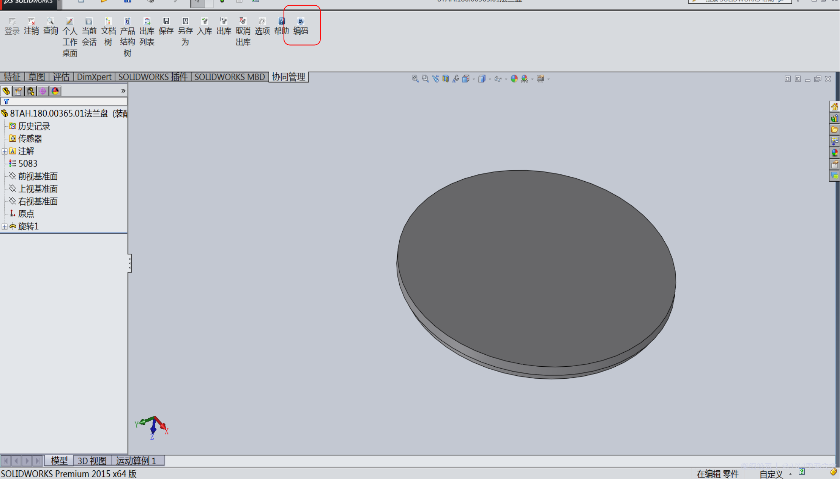Screen dimensions: 840x479
Task: Switch to the DimXpert tab
Action: pyautogui.click(x=94, y=77)
